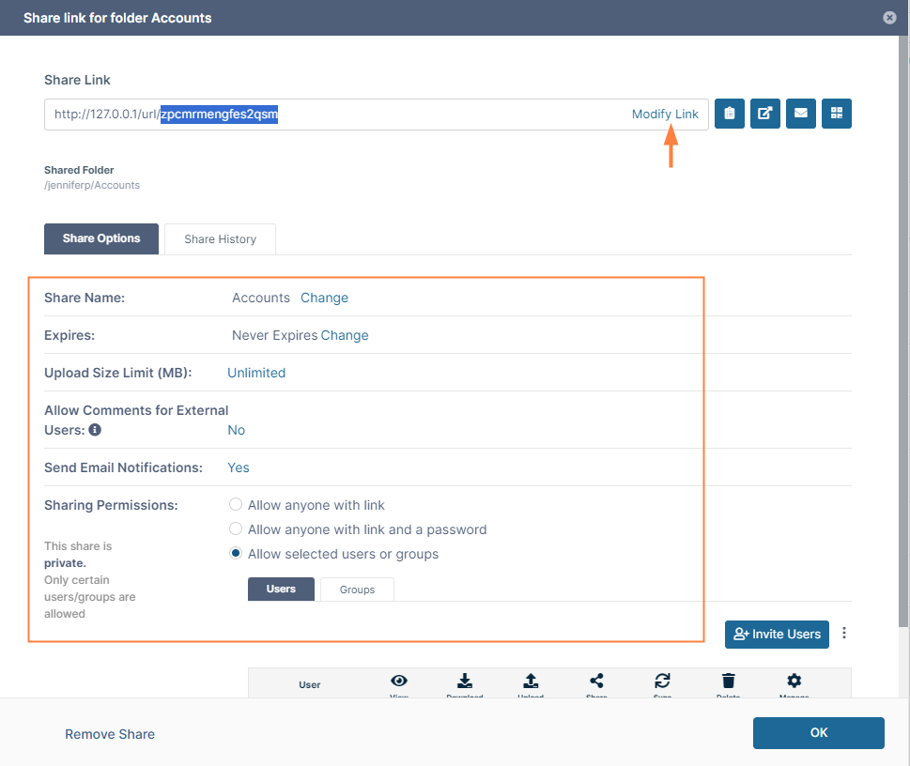Toggle Send Email Notifications 'Yes' value
Viewport: 910px width, 766px height.
click(x=239, y=467)
